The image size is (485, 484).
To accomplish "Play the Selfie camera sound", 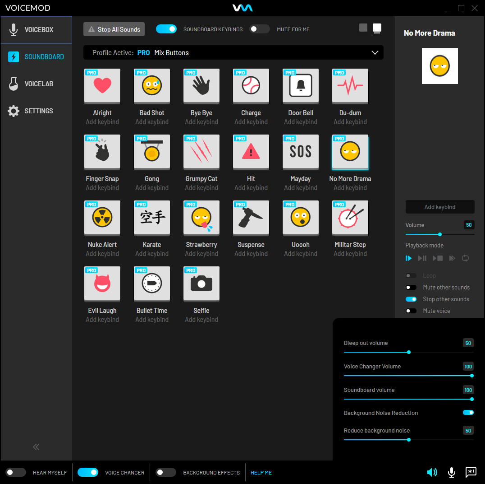I will pyautogui.click(x=201, y=284).
